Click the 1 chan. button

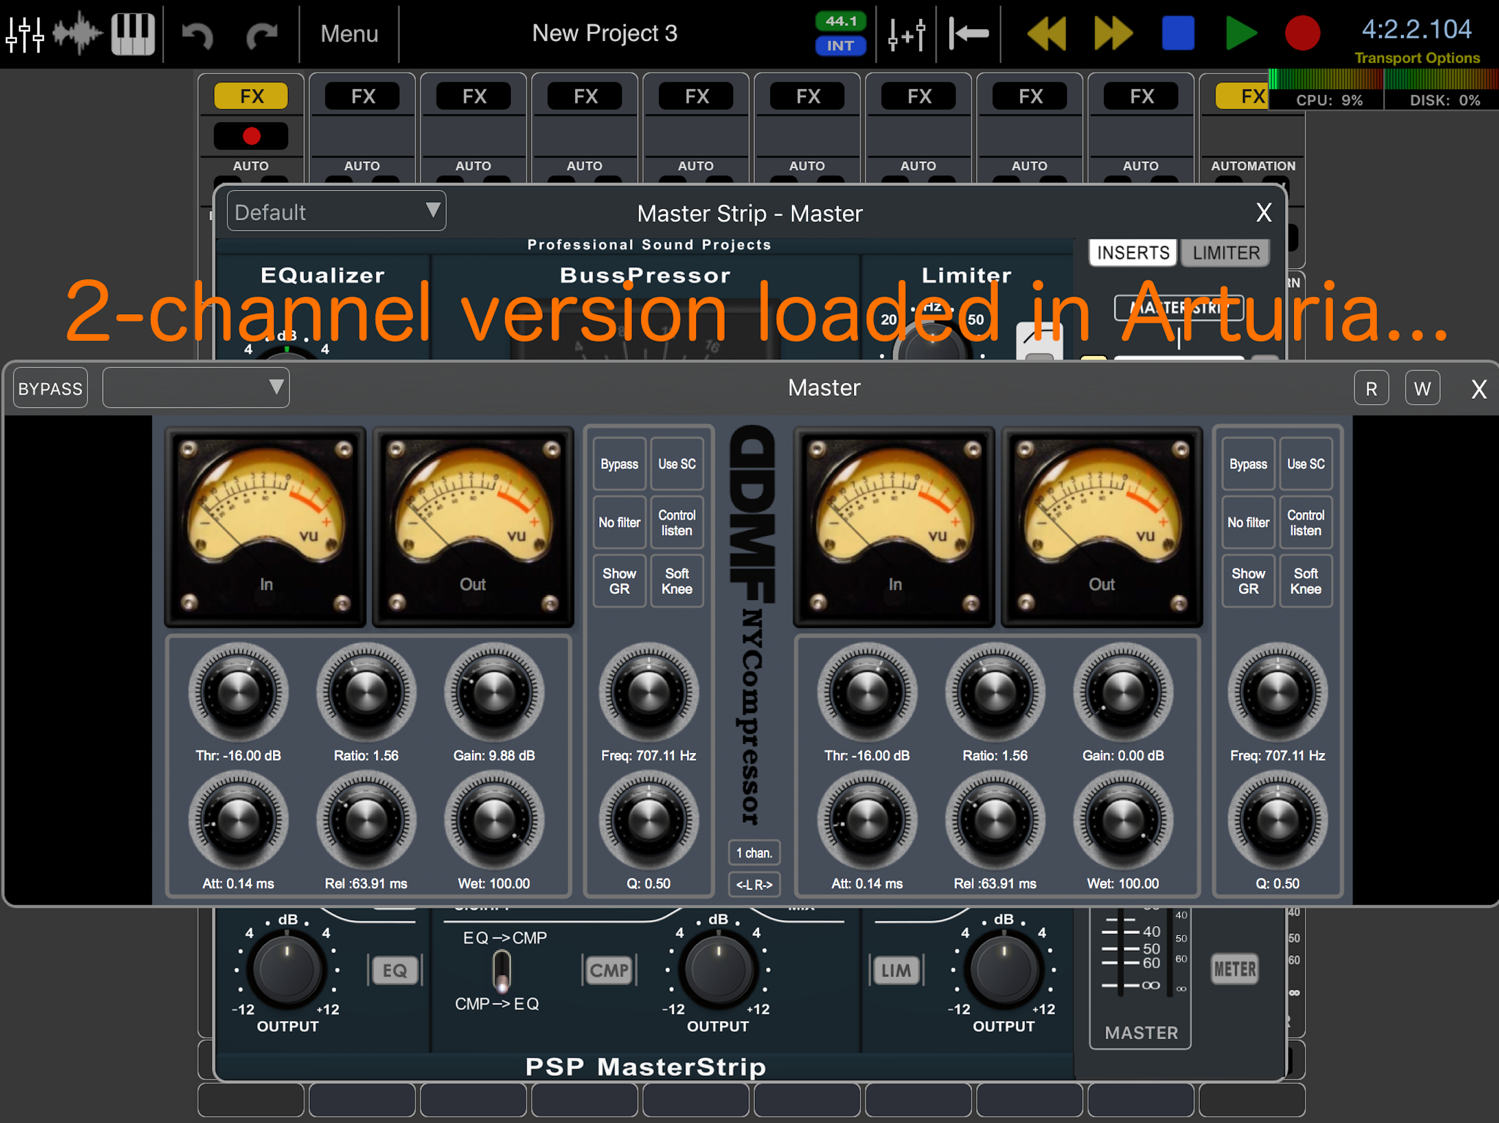[753, 853]
